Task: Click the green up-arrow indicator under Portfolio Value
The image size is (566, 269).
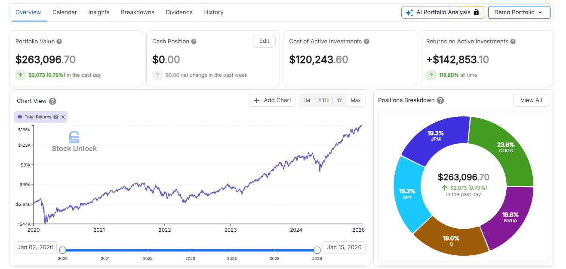Action: (x=20, y=75)
